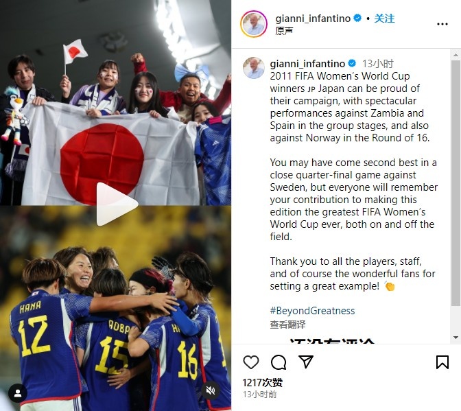Click small avatar beside caption
Screen dimensions: 461x411
pyautogui.click(x=254, y=68)
